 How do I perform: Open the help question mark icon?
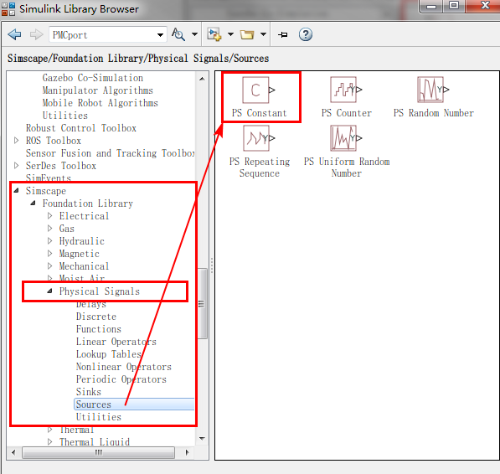(306, 34)
